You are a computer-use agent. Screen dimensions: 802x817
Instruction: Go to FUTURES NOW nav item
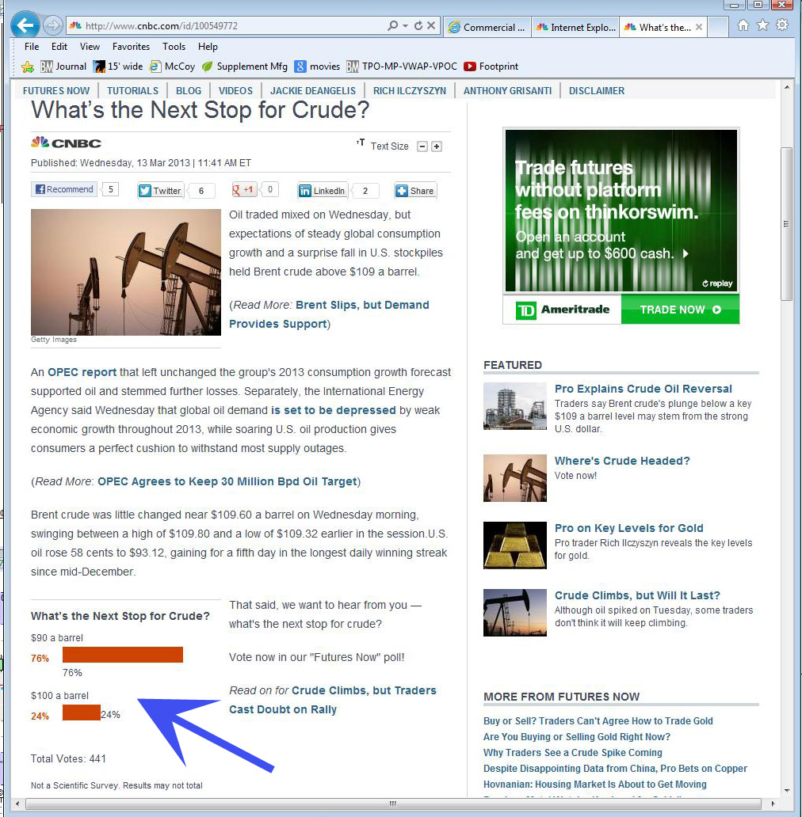tap(56, 91)
